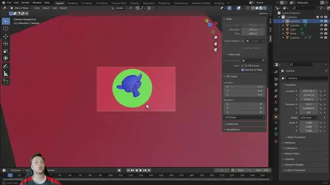Switch to the Geometry Nodes workspace tab

click(x=201, y=3)
